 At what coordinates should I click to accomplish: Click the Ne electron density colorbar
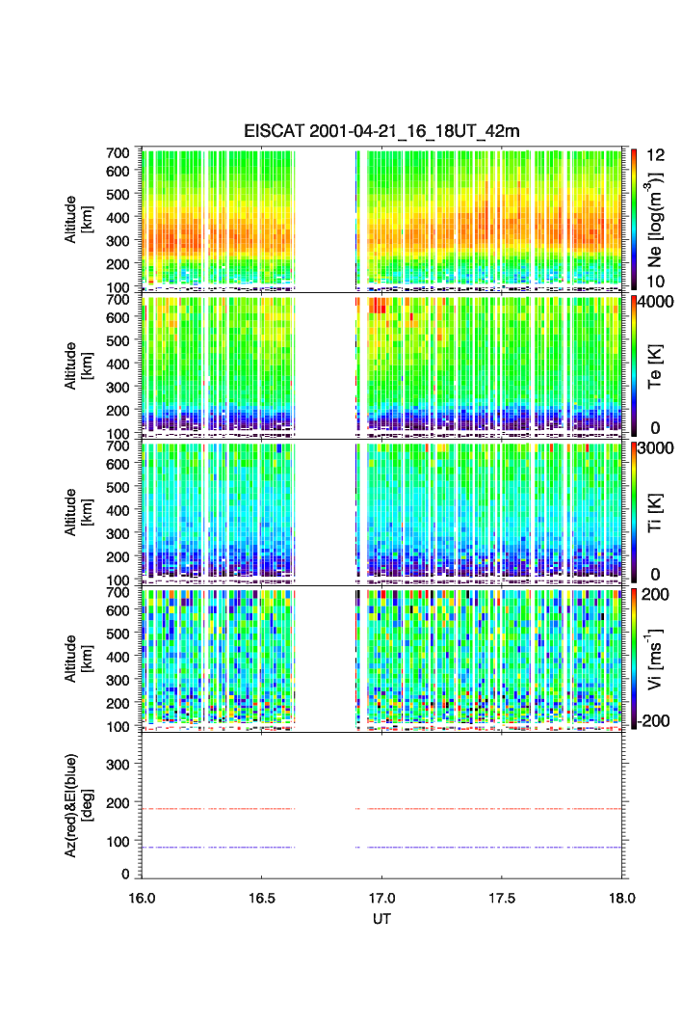[634, 219]
